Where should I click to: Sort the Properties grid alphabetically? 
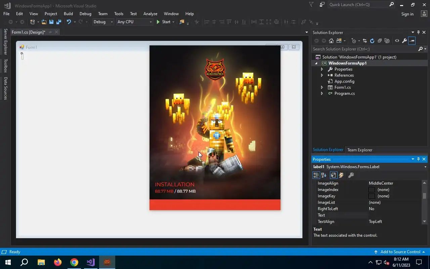coord(324,175)
